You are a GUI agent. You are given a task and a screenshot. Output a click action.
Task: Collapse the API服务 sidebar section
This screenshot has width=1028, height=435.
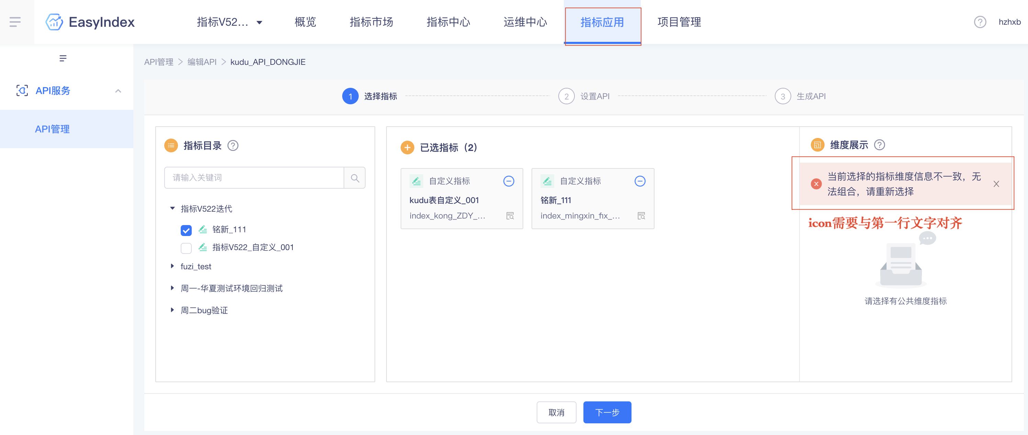point(118,91)
